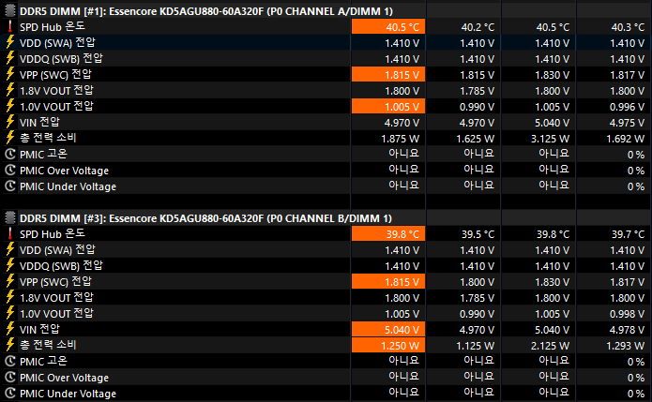Select DIMM #1 'VPP (SWC) 전압' label
The image size is (652, 402).
(x=55, y=75)
